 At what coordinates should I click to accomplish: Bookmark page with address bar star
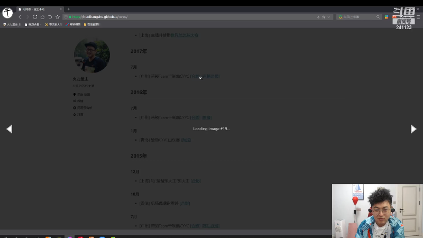coord(324,17)
